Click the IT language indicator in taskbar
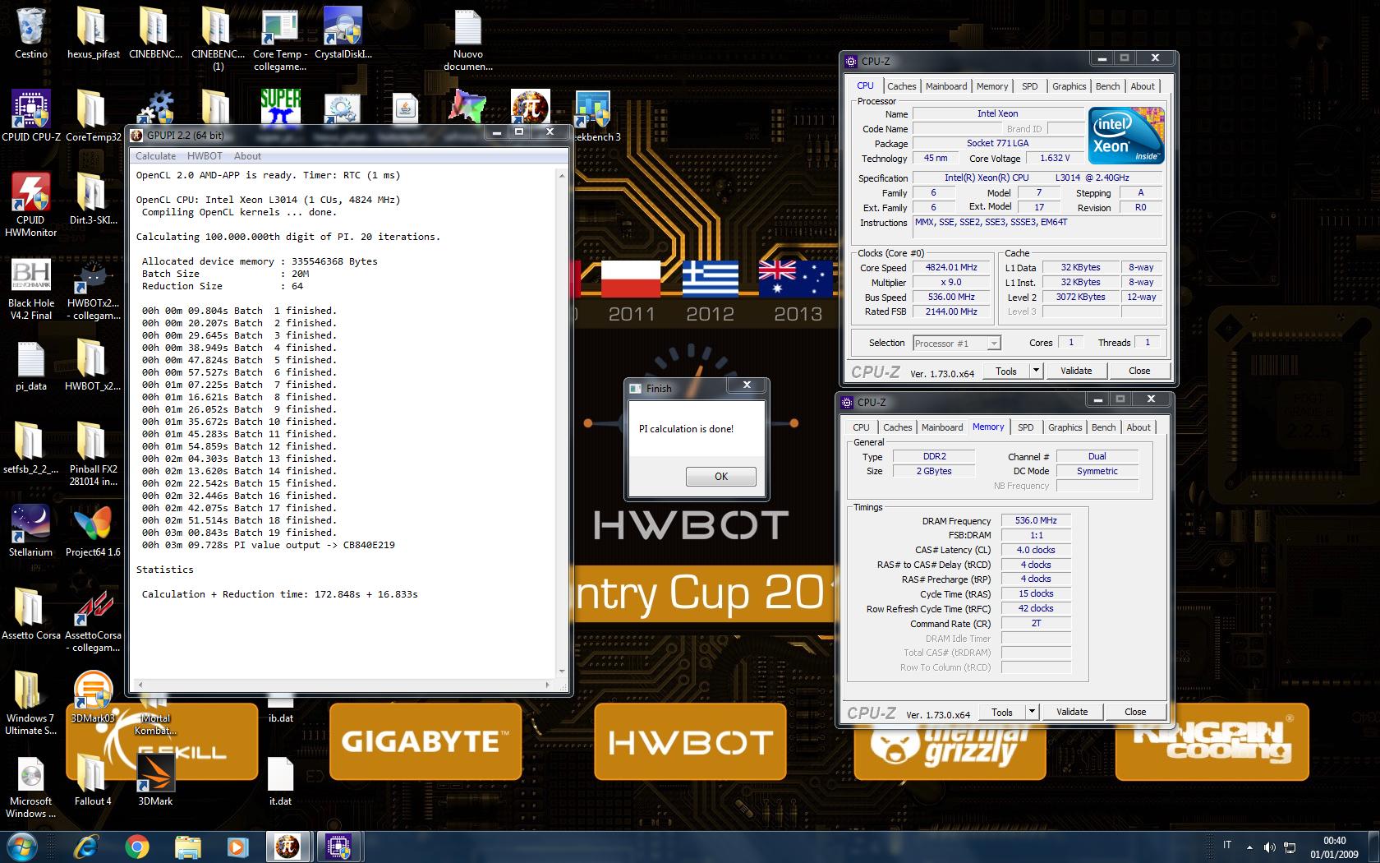 tap(1227, 845)
